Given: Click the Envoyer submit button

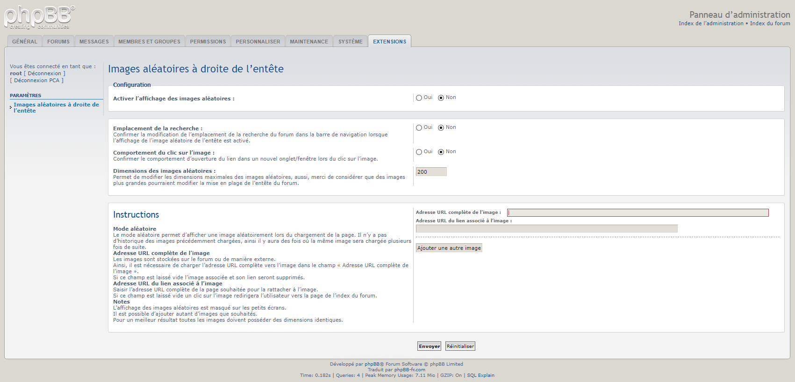Looking at the screenshot, I should point(429,346).
